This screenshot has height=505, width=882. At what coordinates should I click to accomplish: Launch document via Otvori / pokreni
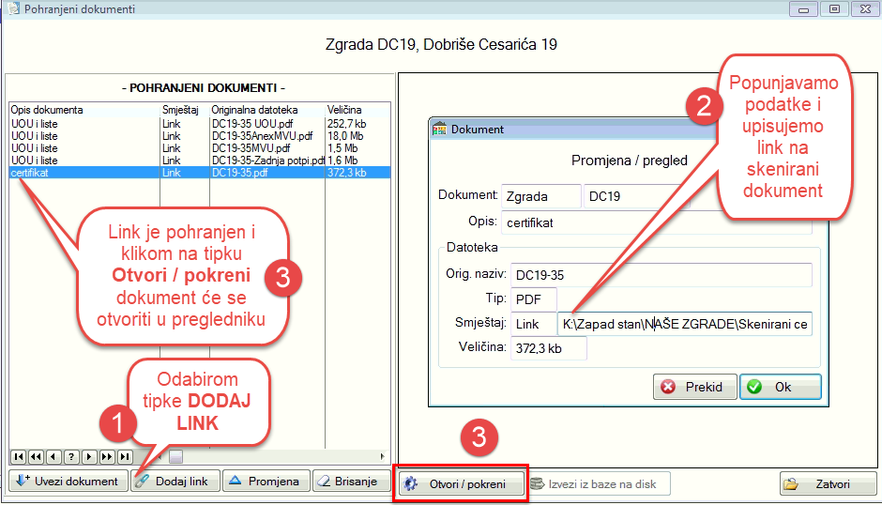point(459,484)
